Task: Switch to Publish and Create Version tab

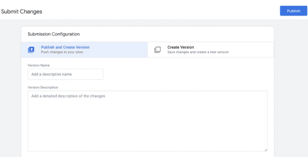Action: (x=84, y=50)
